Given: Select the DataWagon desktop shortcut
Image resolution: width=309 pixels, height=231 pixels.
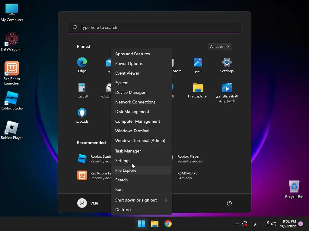Looking at the screenshot, I should click(x=12, y=42).
